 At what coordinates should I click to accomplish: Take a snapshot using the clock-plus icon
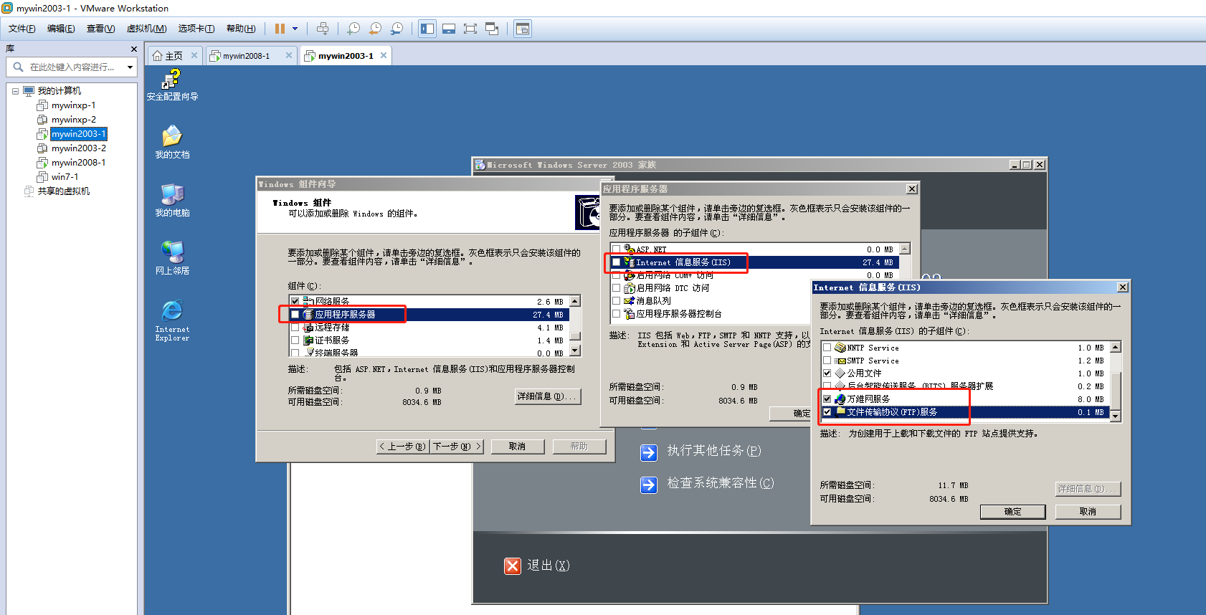pos(353,29)
